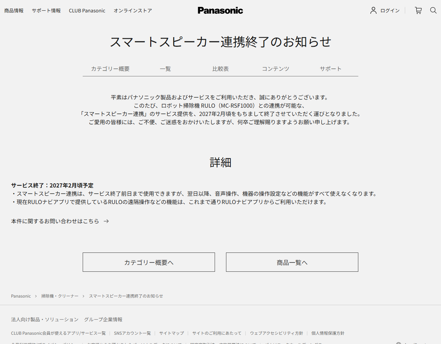Viewport: 441px width, 344px height.
Task: Click the bullet line starting ・現在RULOナビアプリで提供している
Action: pos(170,202)
